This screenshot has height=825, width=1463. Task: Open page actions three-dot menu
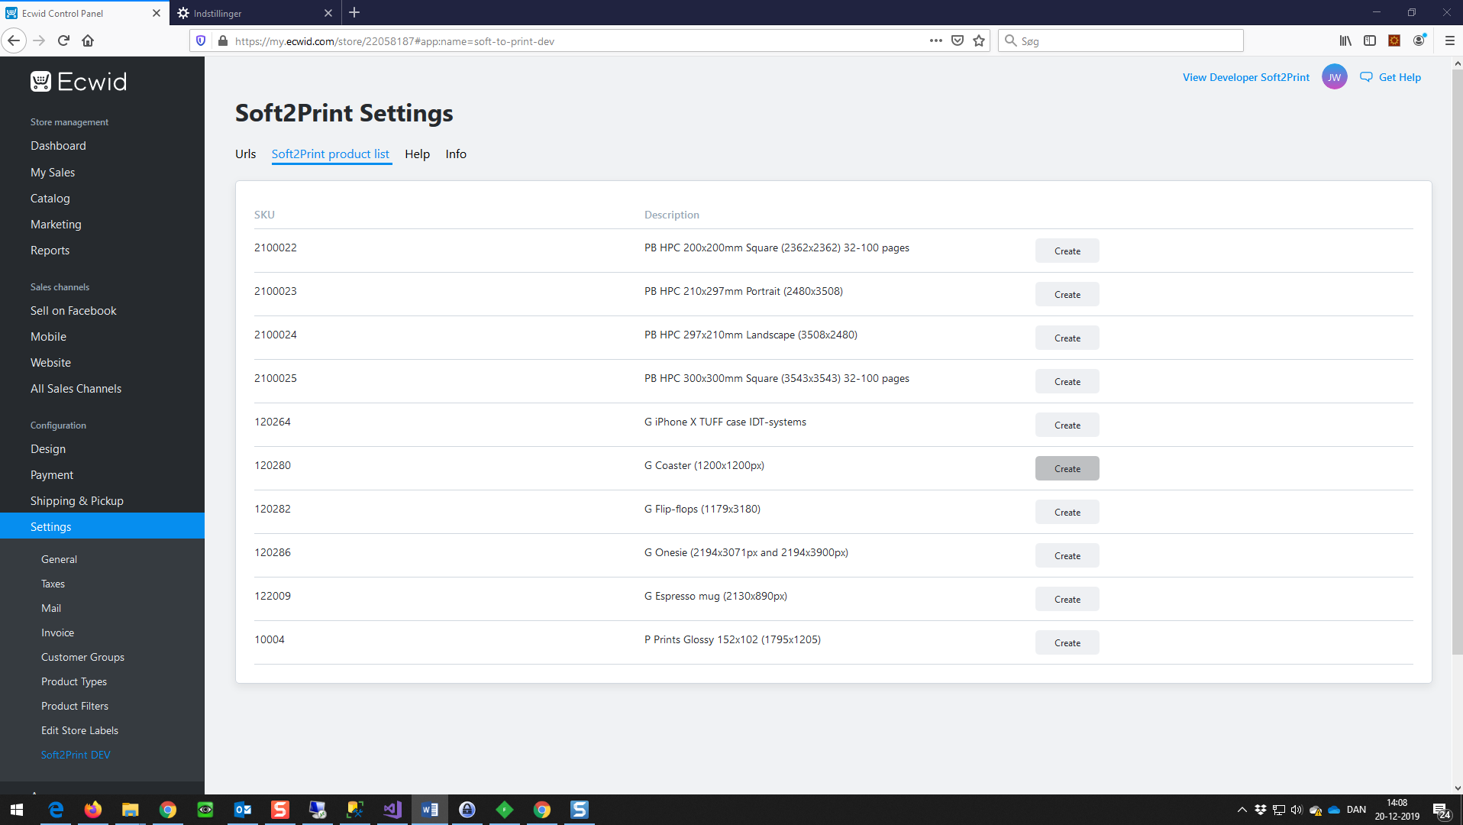(x=935, y=40)
